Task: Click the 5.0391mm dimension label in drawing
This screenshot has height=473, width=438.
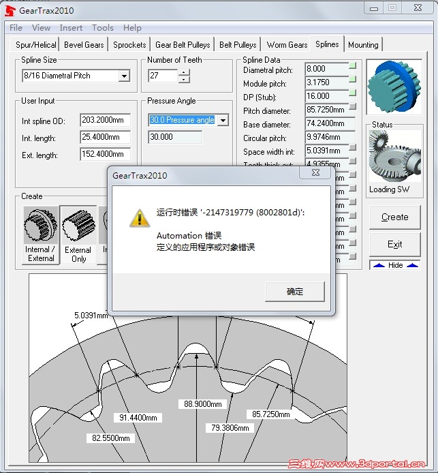Action: pos(91,316)
